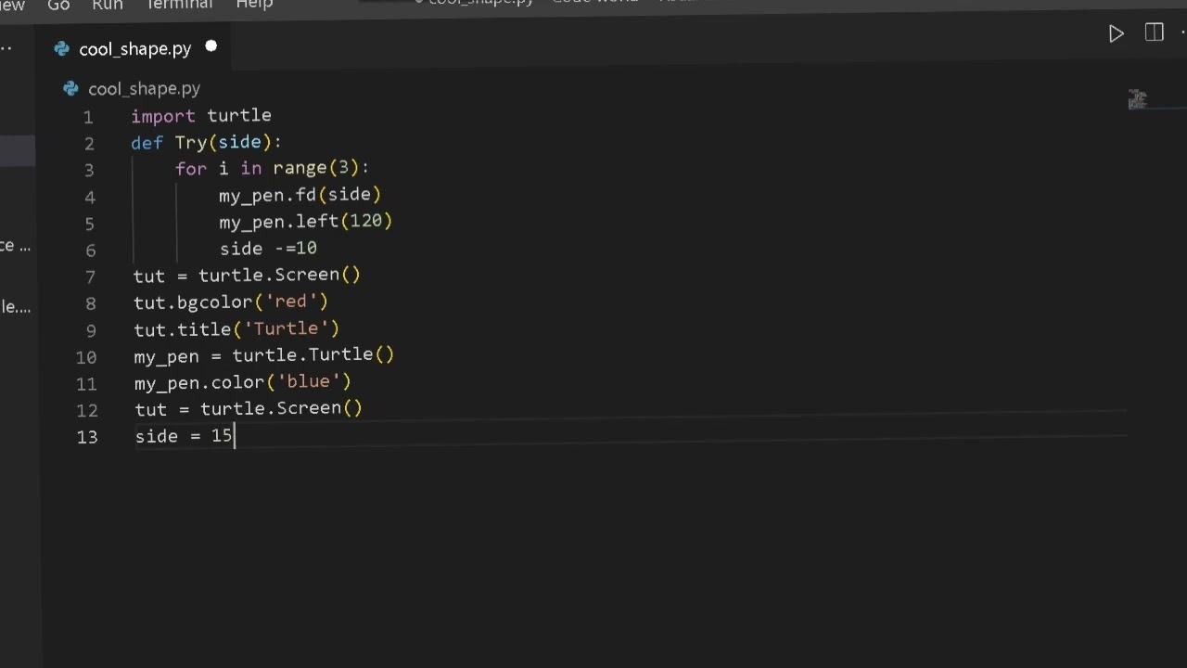The width and height of the screenshot is (1187, 668).
Task: Run the Python file with play icon
Action: coord(1117,34)
